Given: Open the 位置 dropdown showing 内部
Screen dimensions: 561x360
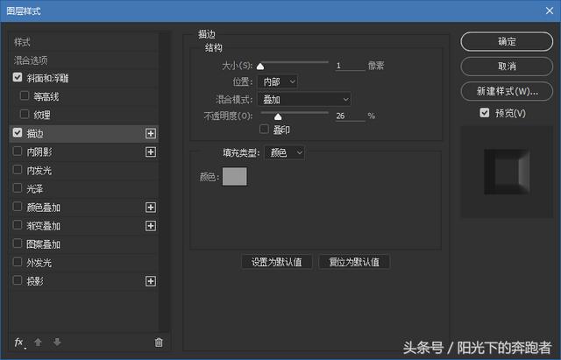Looking at the screenshot, I should pos(277,81).
